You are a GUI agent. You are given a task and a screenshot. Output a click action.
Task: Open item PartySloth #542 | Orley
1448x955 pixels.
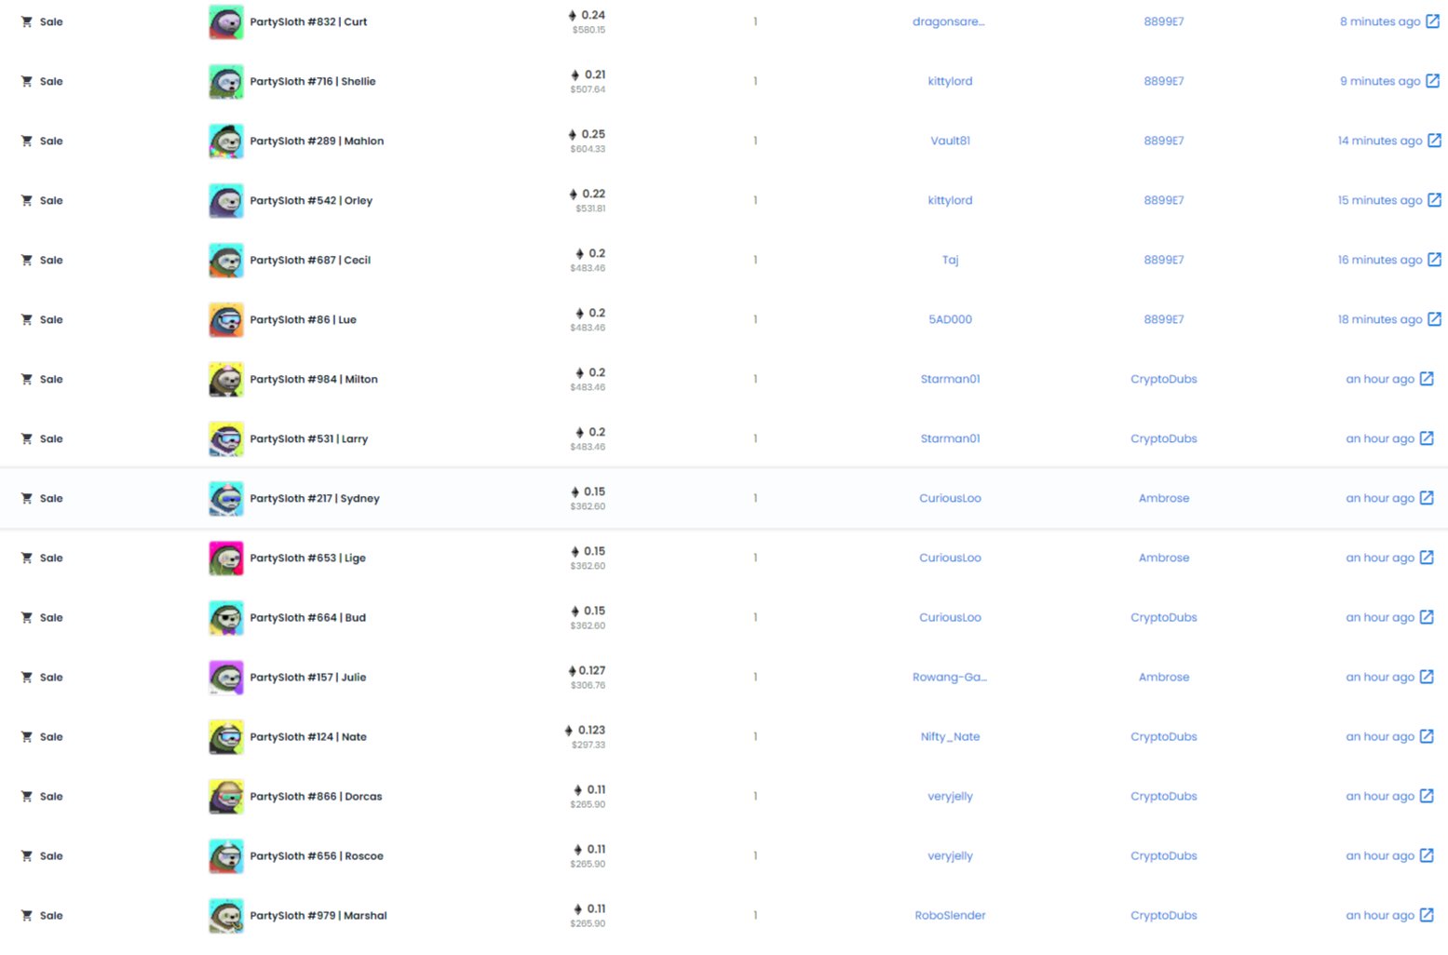pyautogui.click(x=311, y=200)
